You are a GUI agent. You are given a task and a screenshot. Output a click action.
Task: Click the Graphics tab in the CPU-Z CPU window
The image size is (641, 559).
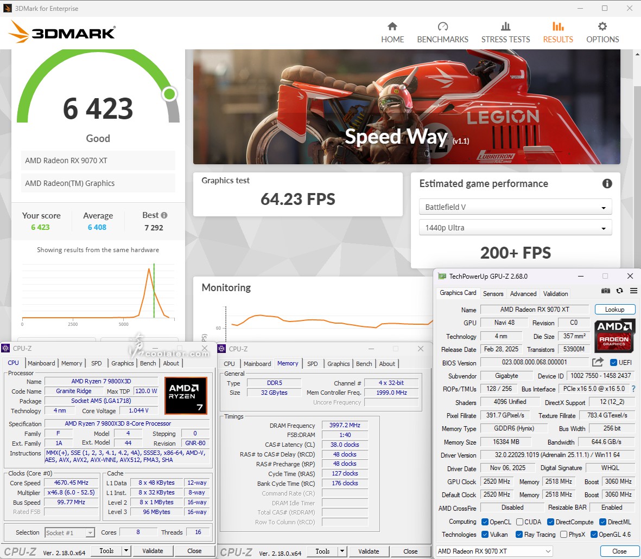[122, 363]
